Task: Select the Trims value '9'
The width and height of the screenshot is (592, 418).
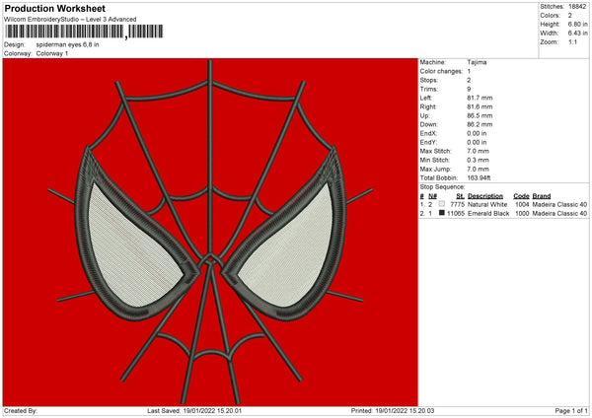Action: coord(469,89)
